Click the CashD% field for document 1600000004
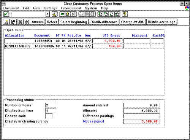This screenshot has width=190, height=140. (x=157, y=46)
